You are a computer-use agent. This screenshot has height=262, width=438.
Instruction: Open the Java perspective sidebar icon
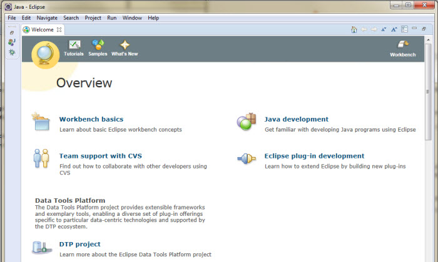(12, 42)
